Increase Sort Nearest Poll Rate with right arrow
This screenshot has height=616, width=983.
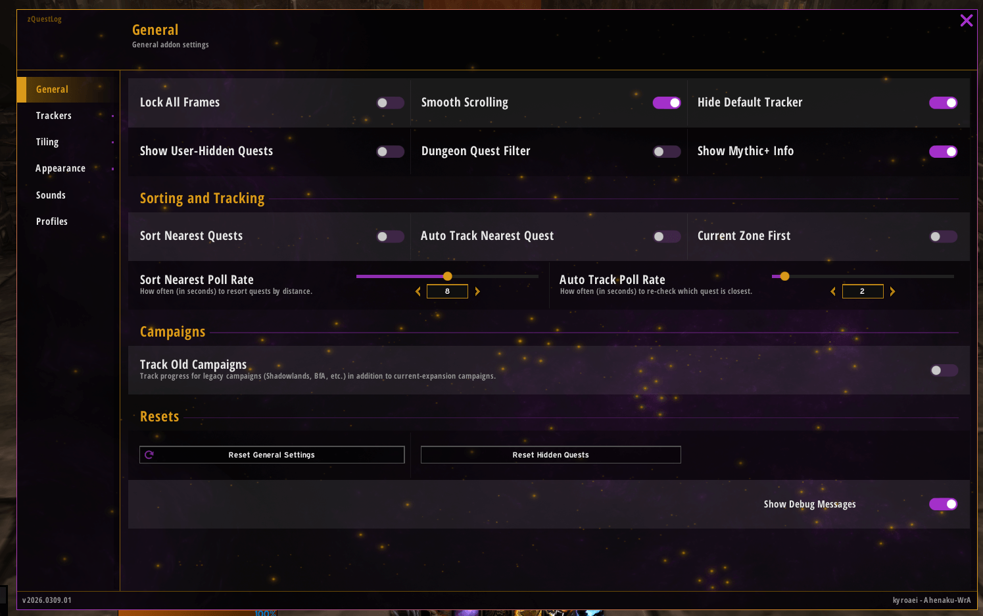[477, 291]
